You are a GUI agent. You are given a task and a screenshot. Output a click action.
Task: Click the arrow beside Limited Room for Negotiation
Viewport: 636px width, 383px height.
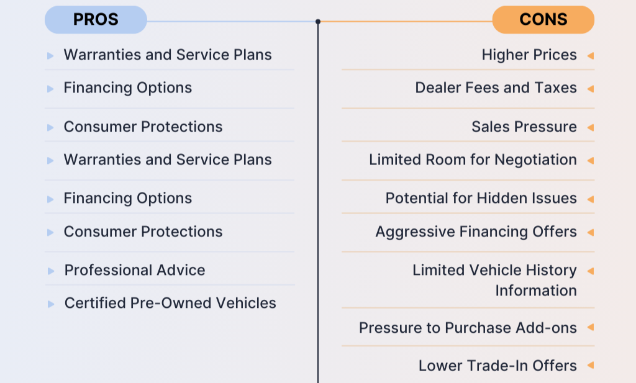click(x=591, y=161)
